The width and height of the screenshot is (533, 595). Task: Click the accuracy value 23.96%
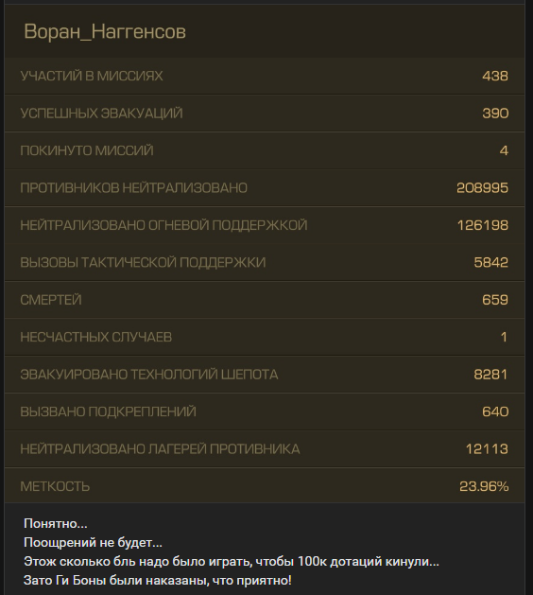pyautogui.click(x=484, y=486)
